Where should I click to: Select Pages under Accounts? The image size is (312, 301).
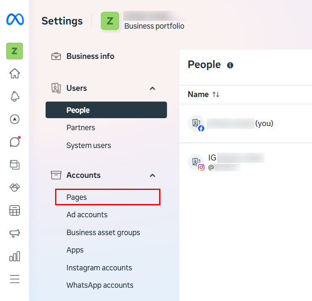click(77, 197)
